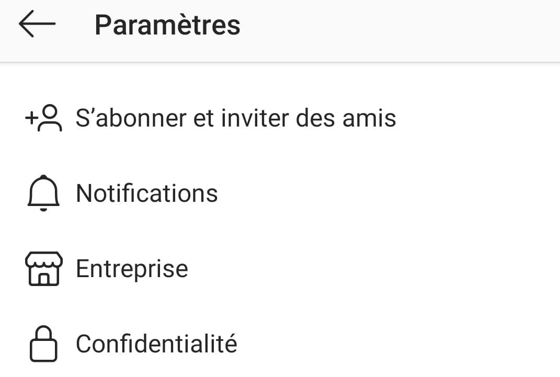Tap the 'S'abonner et inviter des amis' label

pos(236,119)
